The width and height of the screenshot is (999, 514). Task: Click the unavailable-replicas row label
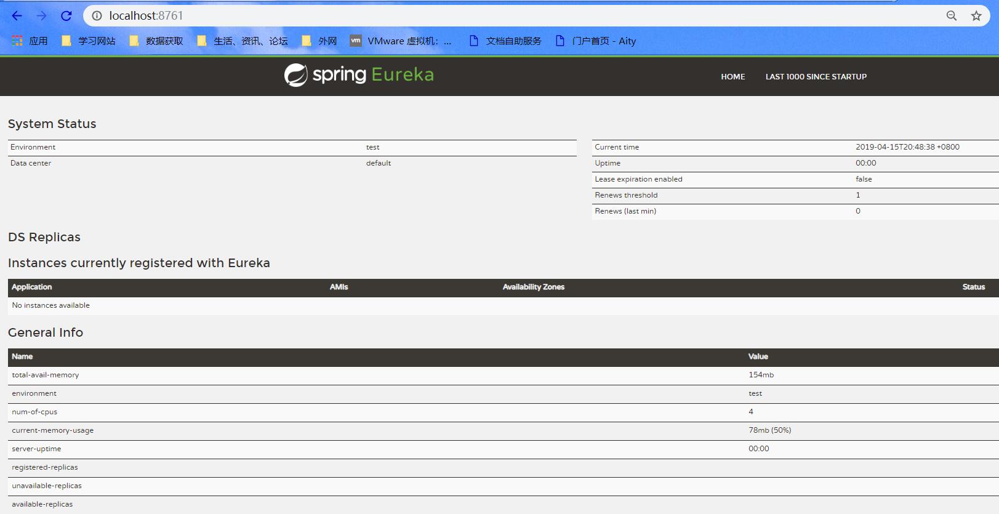tap(47, 486)
